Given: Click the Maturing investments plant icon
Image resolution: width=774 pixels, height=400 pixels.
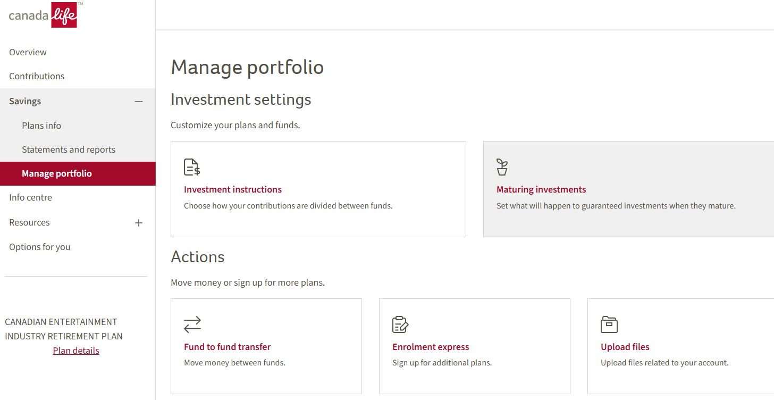Looking at the screenshot, I should point(502,167).
